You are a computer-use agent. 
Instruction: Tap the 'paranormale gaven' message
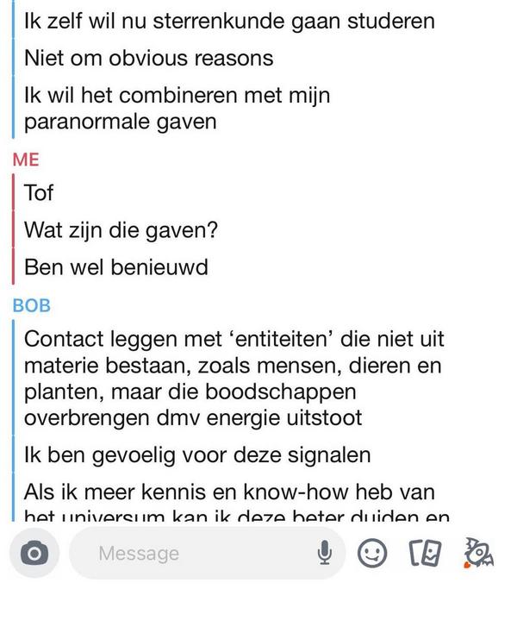tap(177, 108)
